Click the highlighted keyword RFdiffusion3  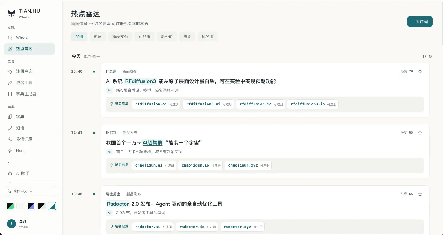[x=140, y=81]
